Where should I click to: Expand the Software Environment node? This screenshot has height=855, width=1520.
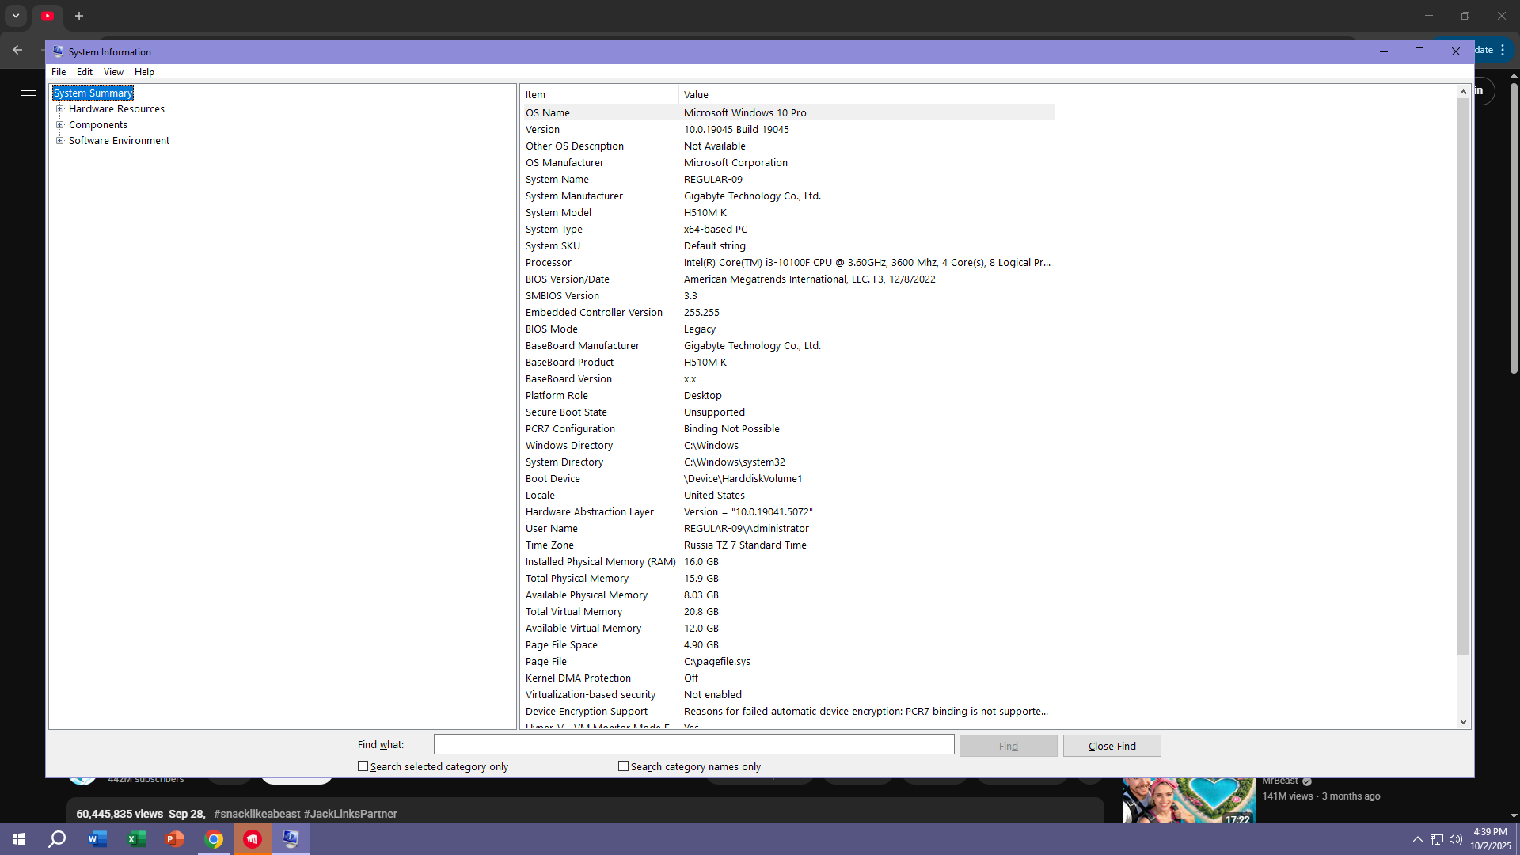59,141
